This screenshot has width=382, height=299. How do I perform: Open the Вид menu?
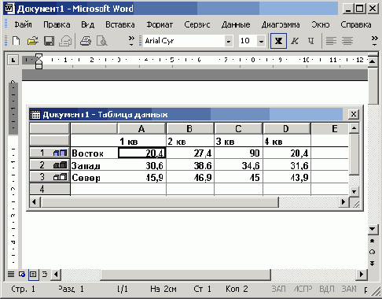88,24
